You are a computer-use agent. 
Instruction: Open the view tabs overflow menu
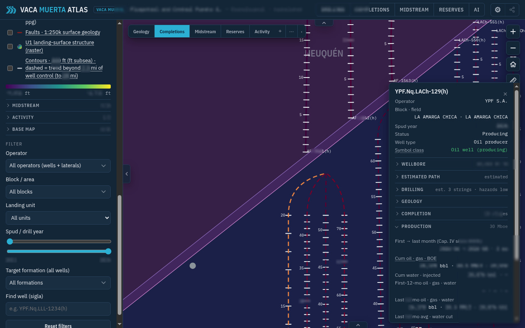click(292, 31)
